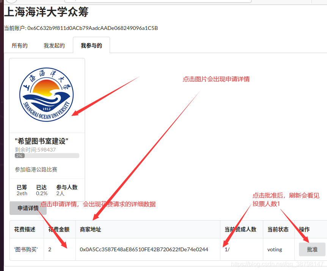Approve the request with 批准 button
The height and width of the screenshot is (271, 327).
312,249
